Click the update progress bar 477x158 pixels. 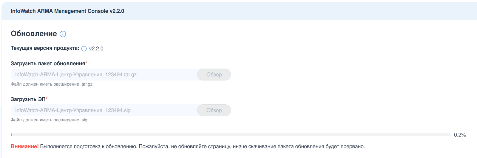coord(231,135)
